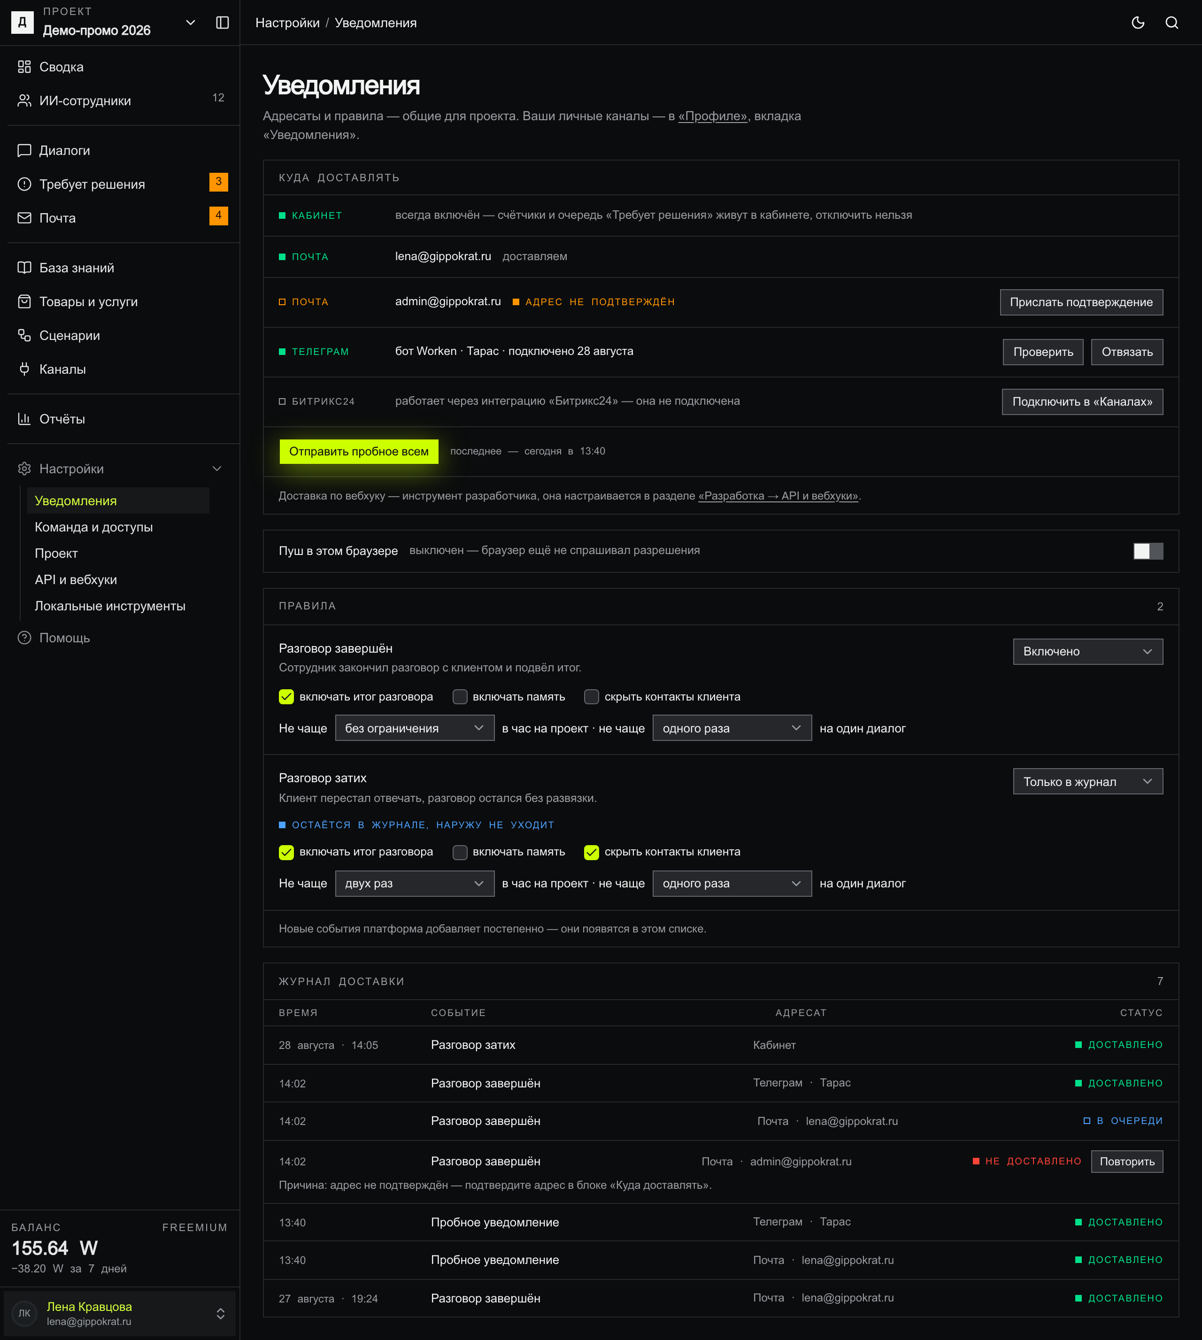Click the ИИ-сотрудники people icon
1202x1340 pixels.
(x=24, y=100)
